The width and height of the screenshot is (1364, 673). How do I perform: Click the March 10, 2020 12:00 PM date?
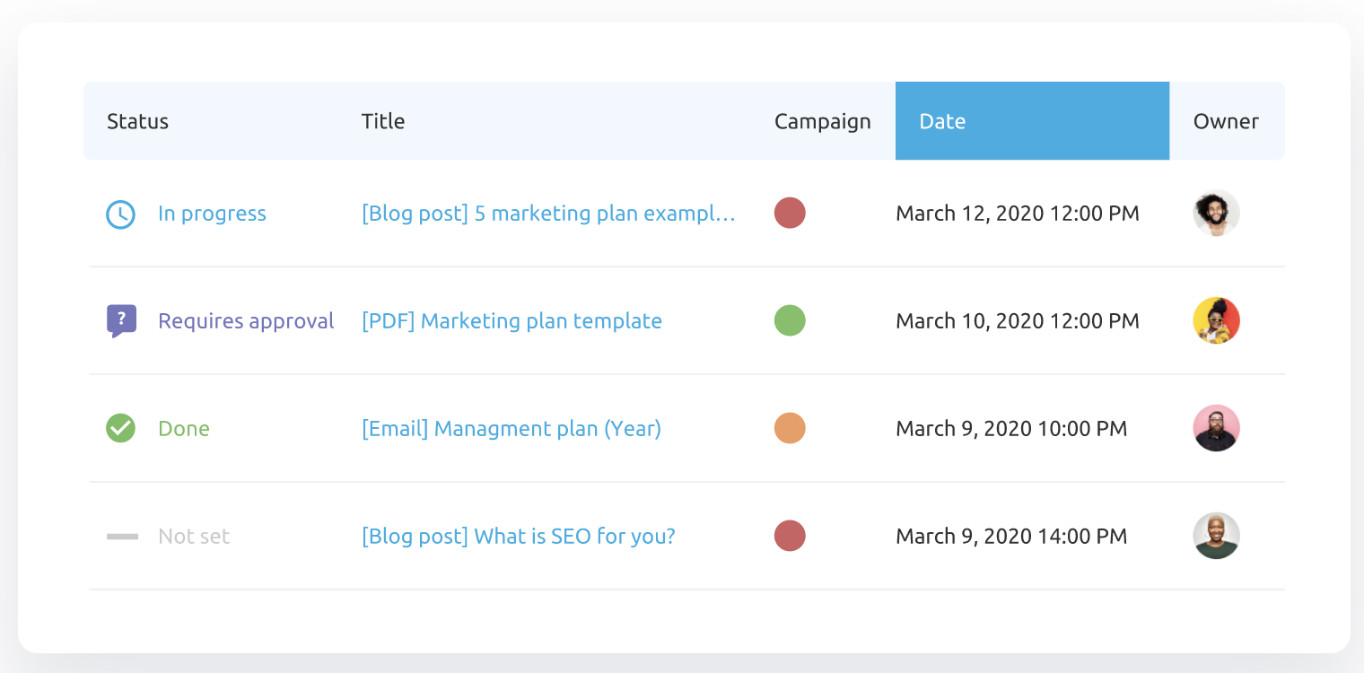[1018, 321]
